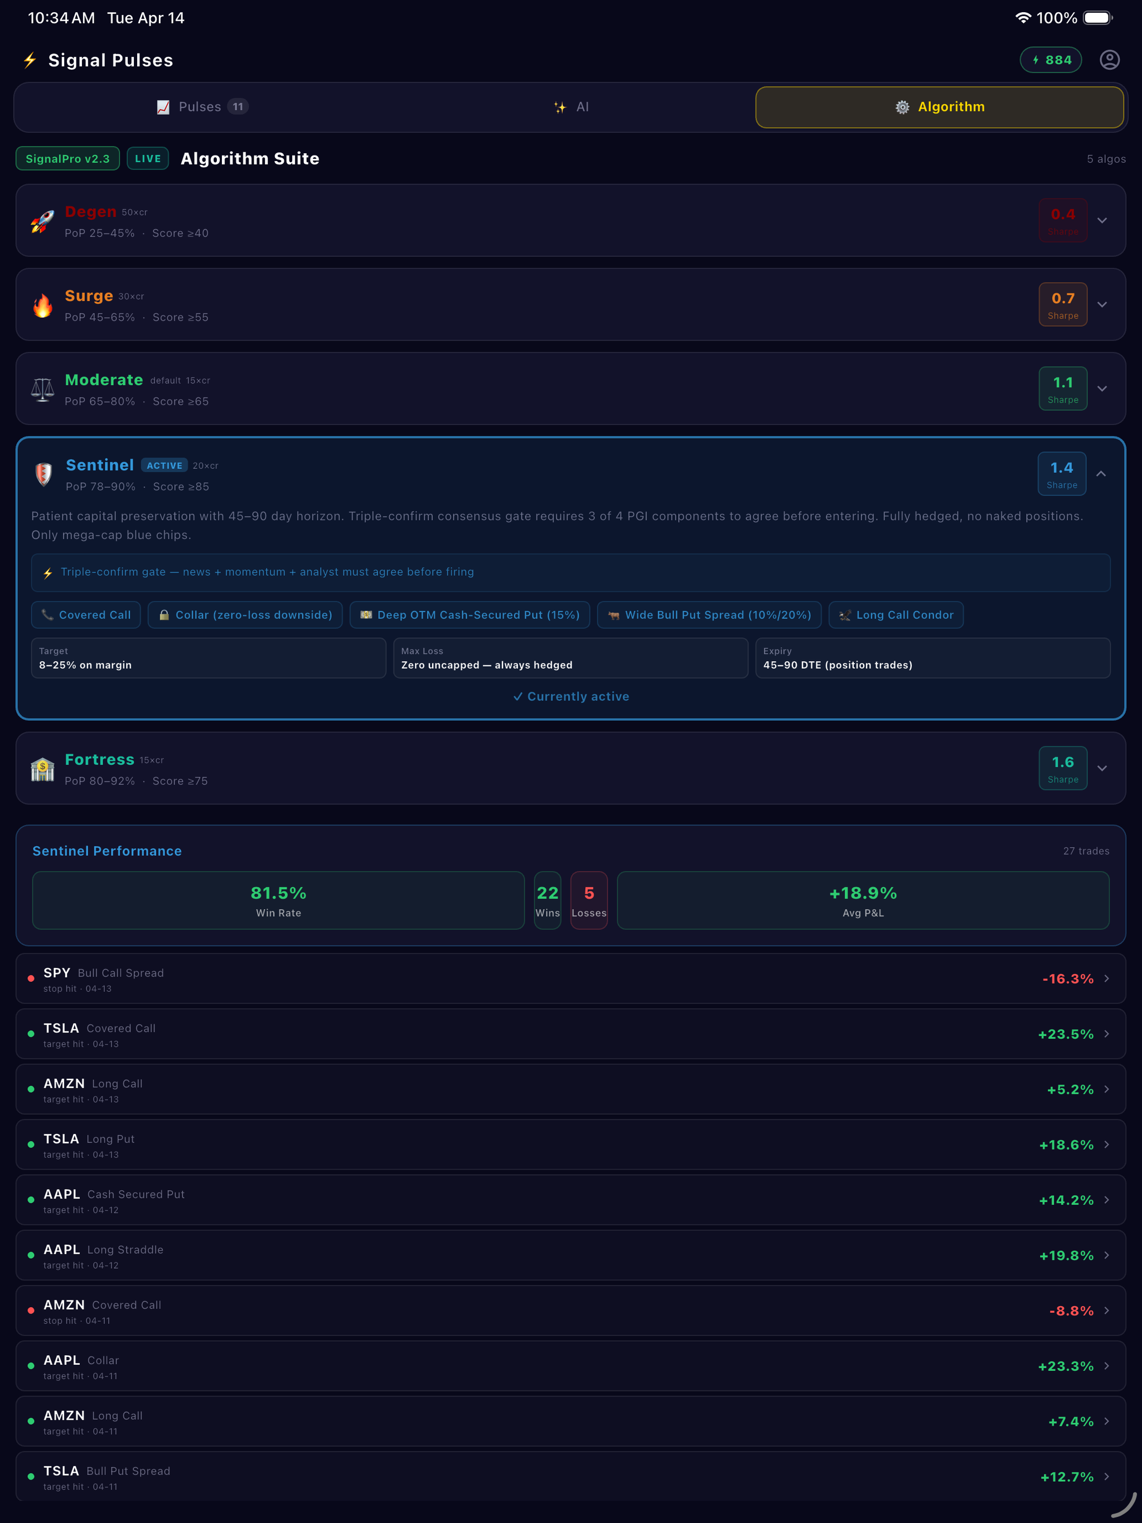Click the +18.9% Avg P&L tile

pyautogui.click(x=863, y=900)
